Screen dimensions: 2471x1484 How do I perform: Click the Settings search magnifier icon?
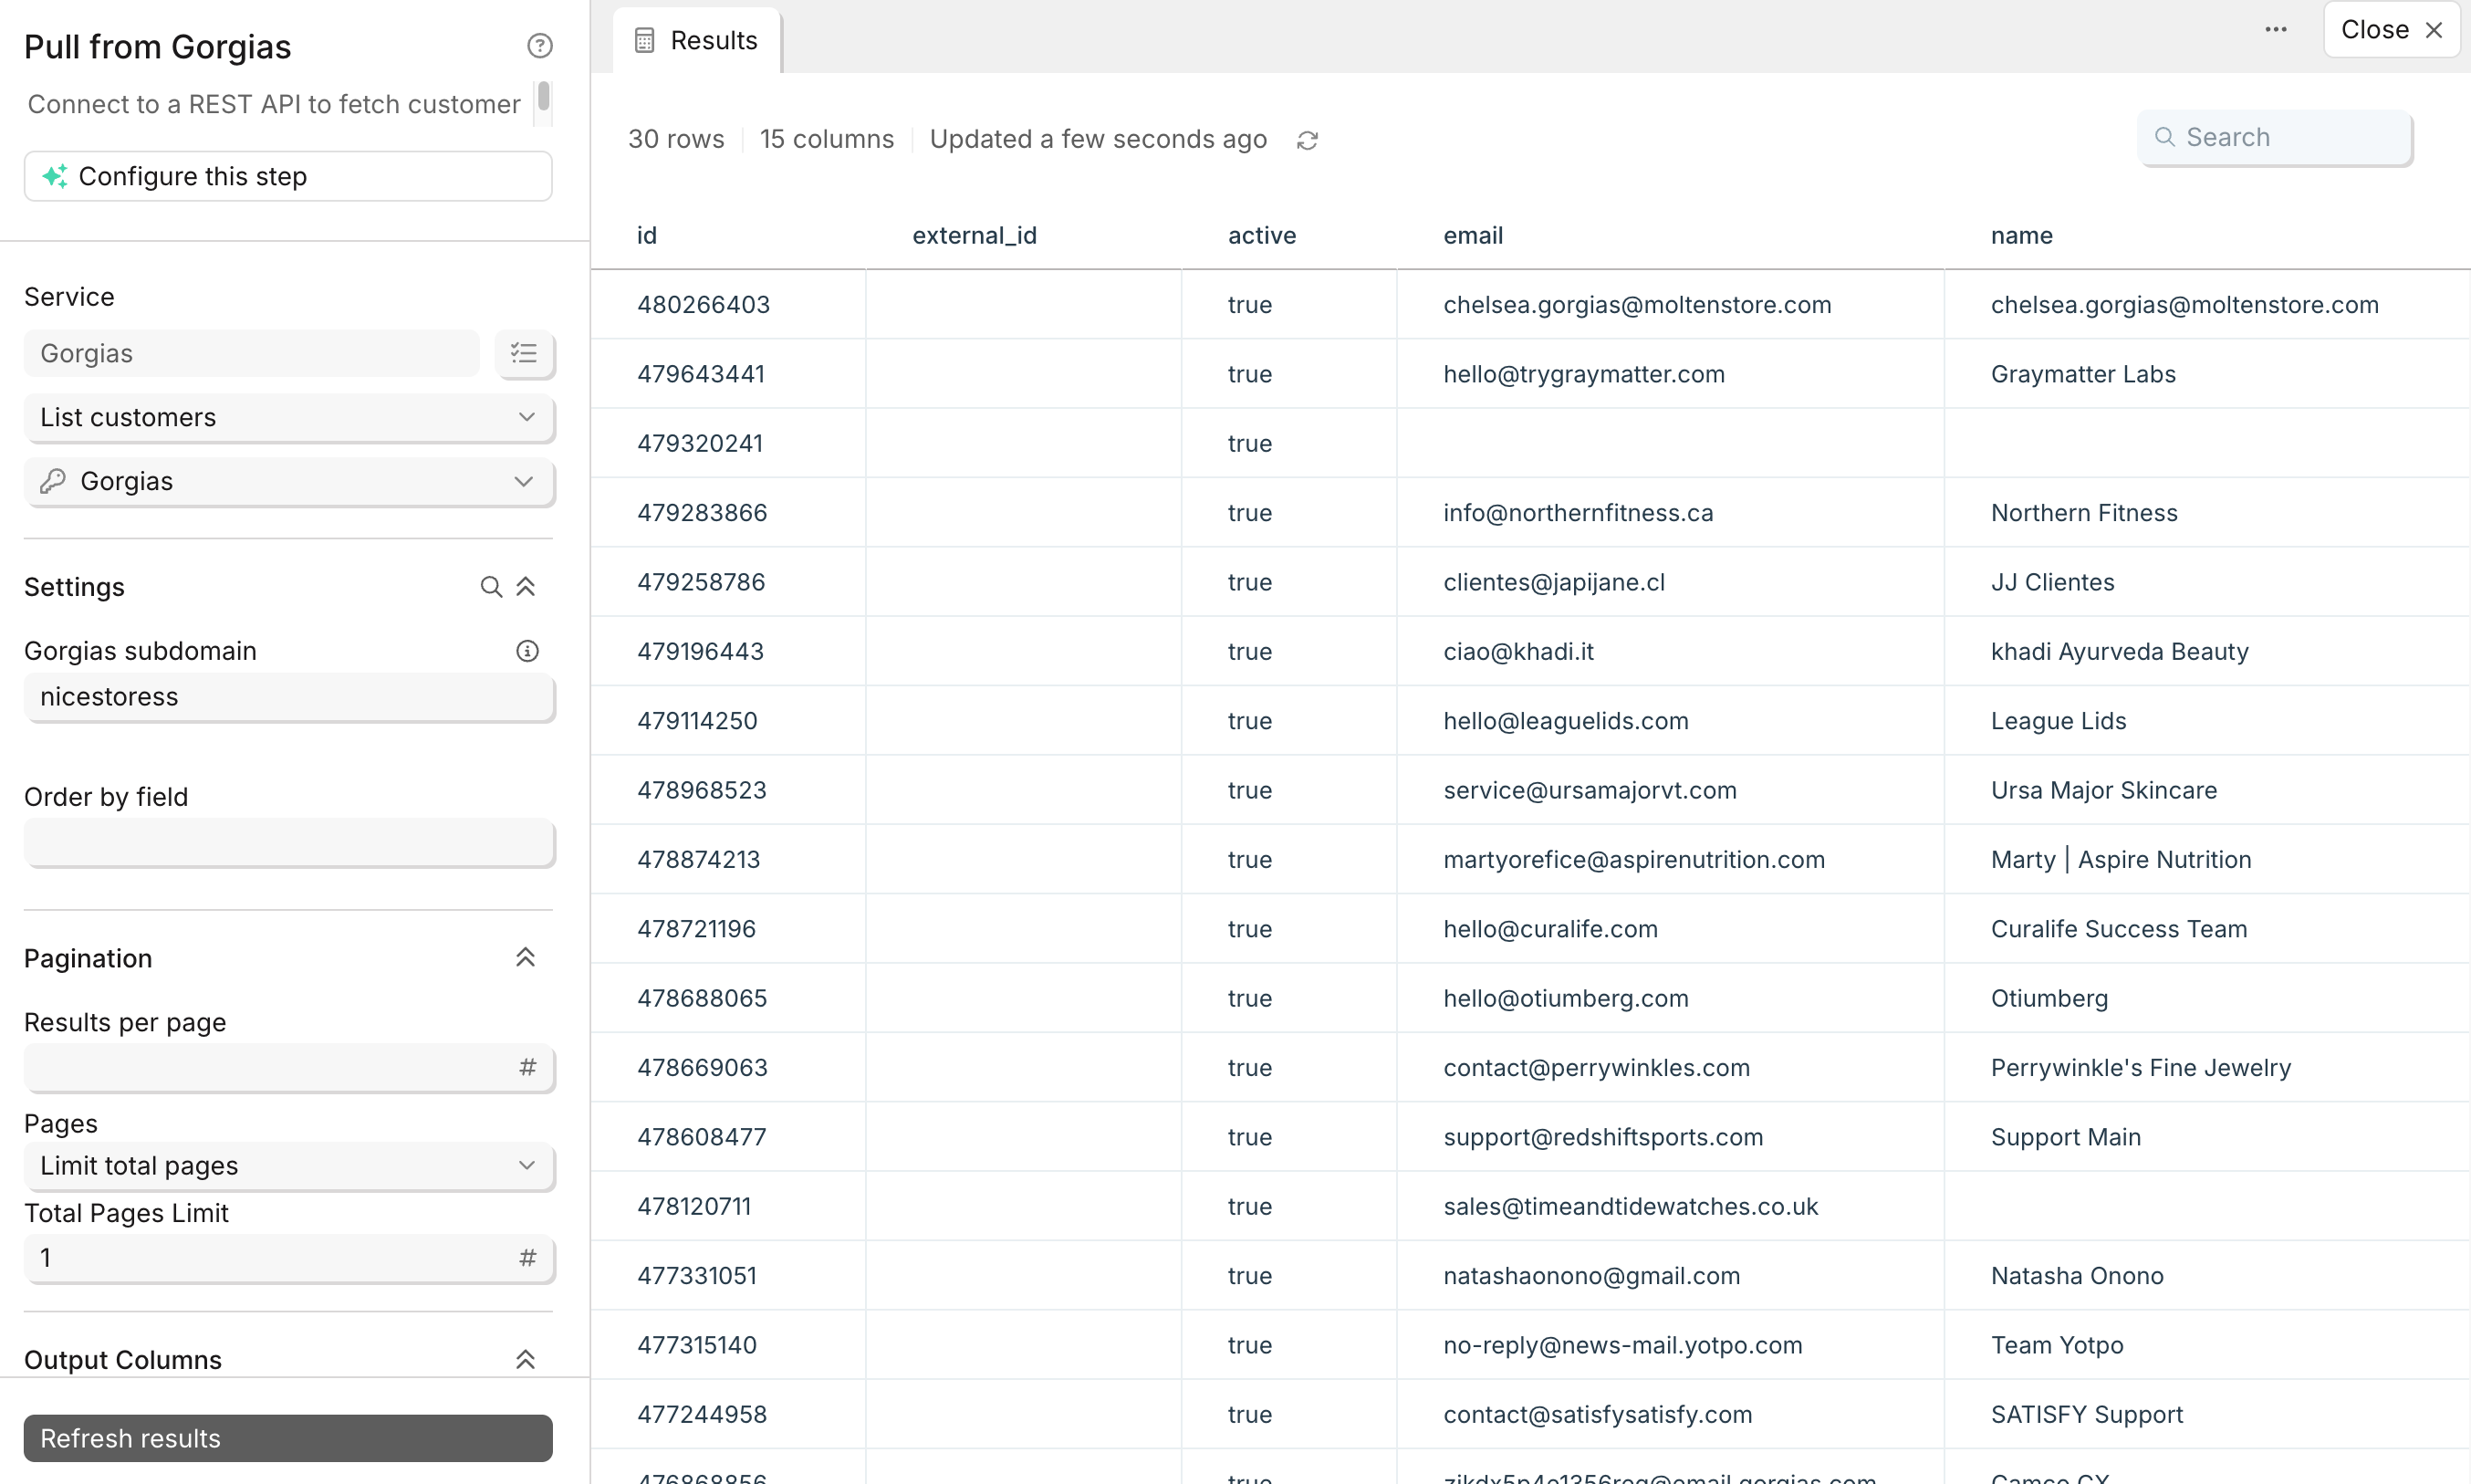point(490,587)
